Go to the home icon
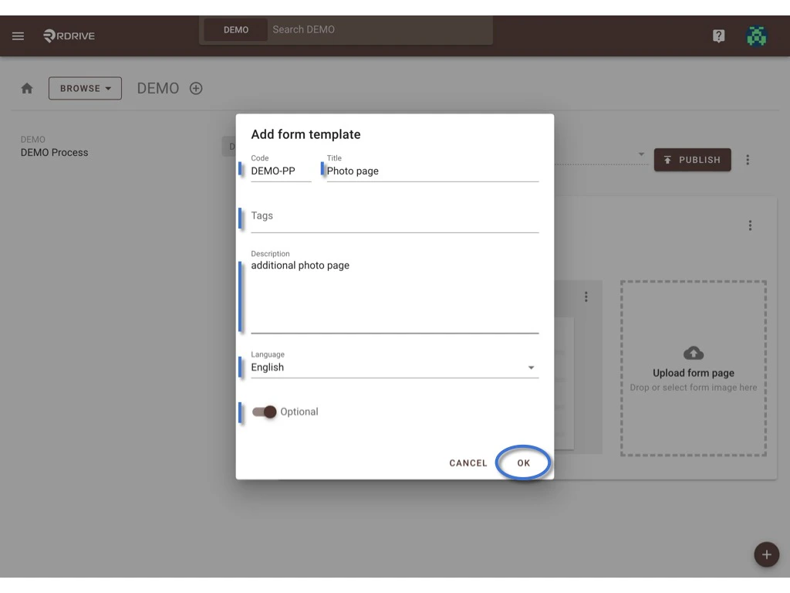 point(27,88)
